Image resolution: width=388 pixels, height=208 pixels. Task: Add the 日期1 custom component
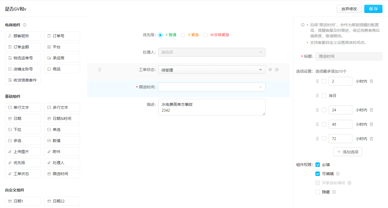pyautogui.click(x=23, y=201)
